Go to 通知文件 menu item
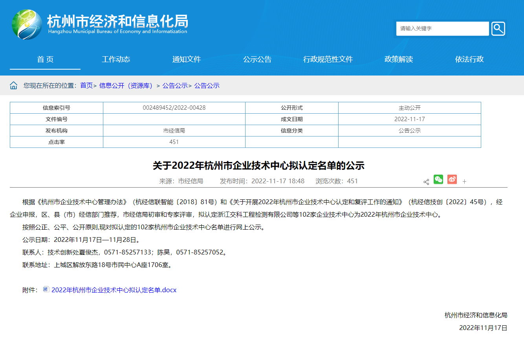This screenshot has height=341, width=524. [x=187, y=59]
